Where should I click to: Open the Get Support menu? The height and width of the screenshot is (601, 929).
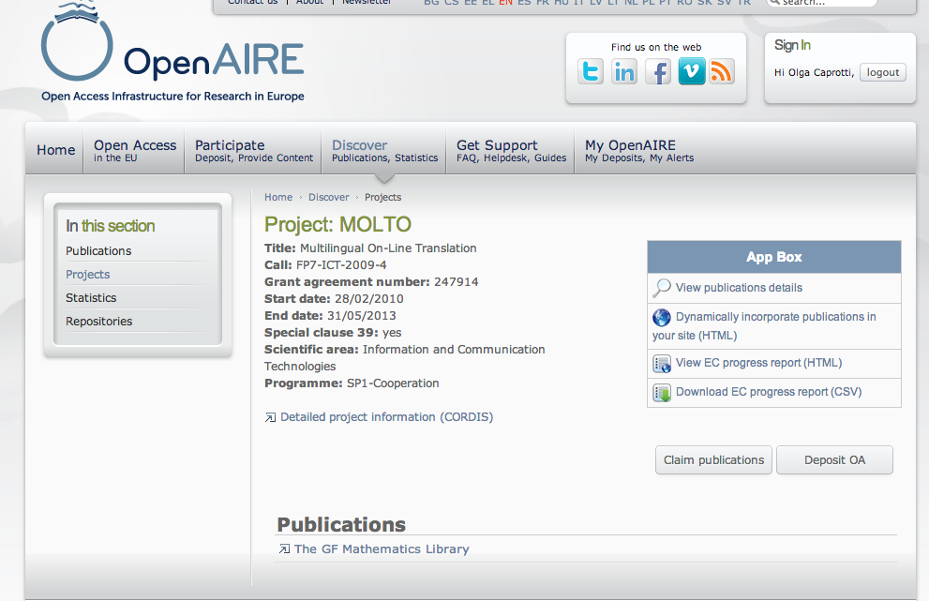tap(511, 150)
